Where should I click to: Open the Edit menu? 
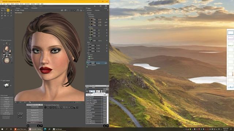pos(4,4)
